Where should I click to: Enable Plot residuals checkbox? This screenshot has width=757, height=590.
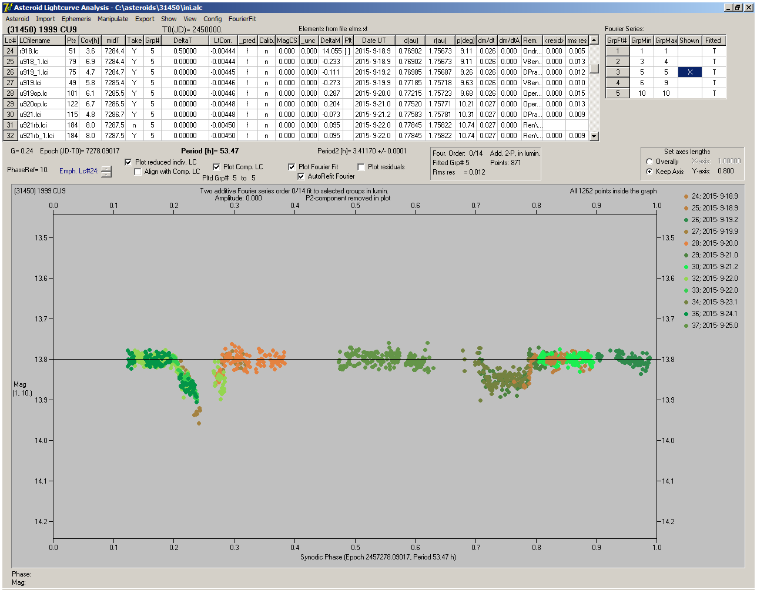click(361, 167)
